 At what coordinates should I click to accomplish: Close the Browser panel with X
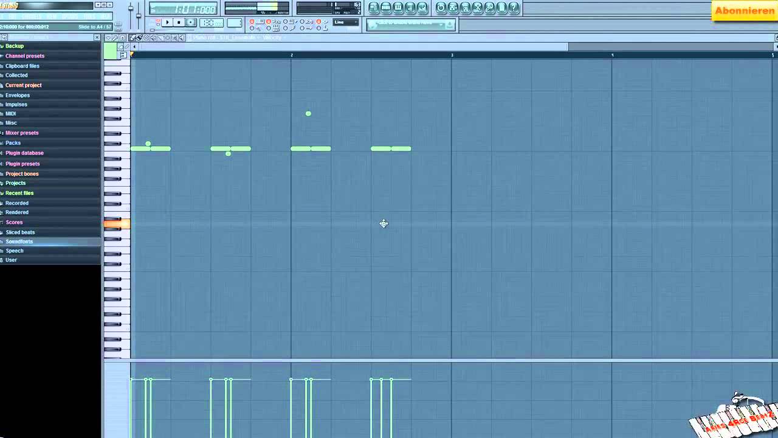tap(97, 37)
